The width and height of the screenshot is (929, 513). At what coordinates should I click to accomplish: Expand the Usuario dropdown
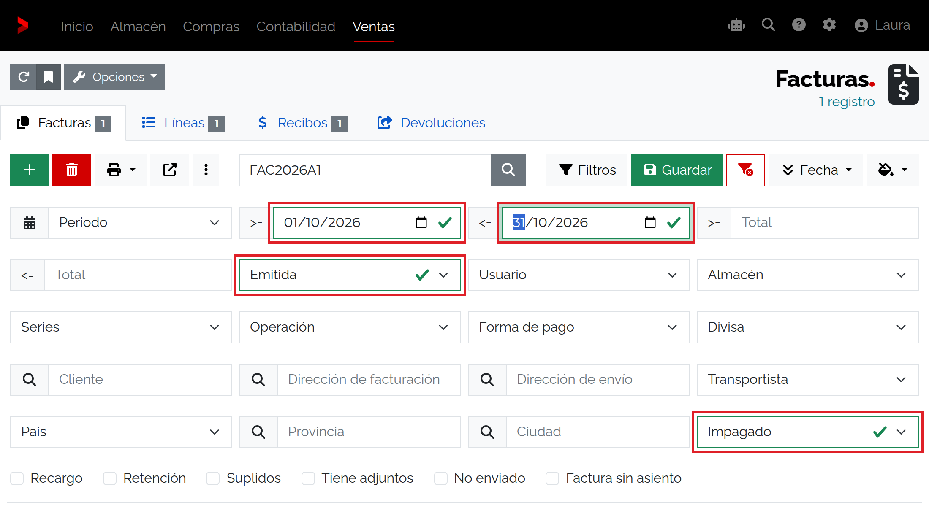coord(579,275)
